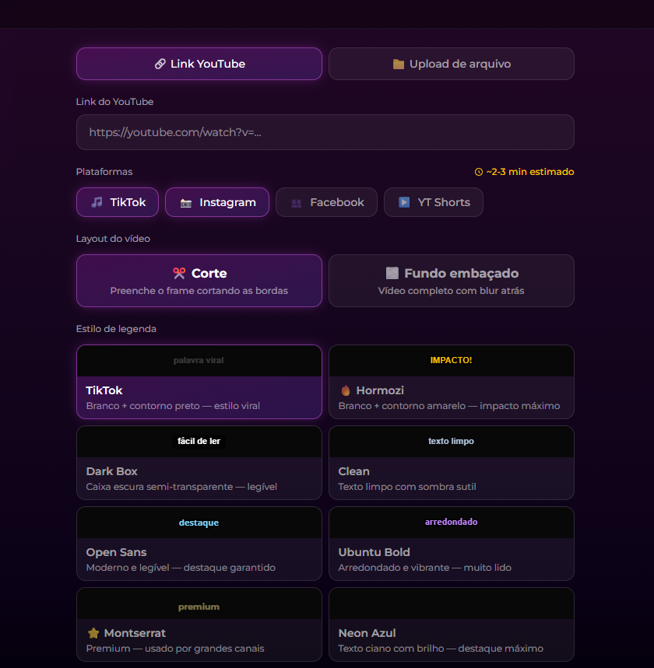Choose the Clean caption style
Image resolution: width=654 pixels, height=668 pixels.
452,463
